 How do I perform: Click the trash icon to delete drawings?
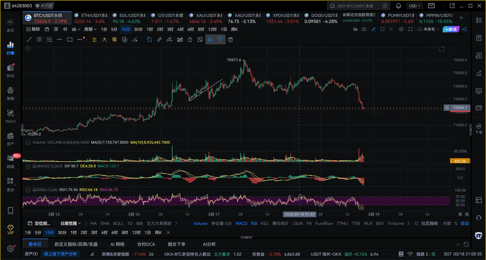pos(230,40)
